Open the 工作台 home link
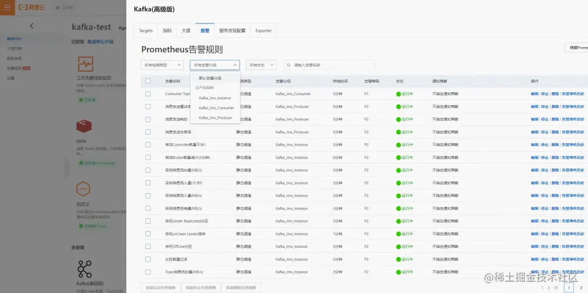588x293 pixels. [65, 8]
